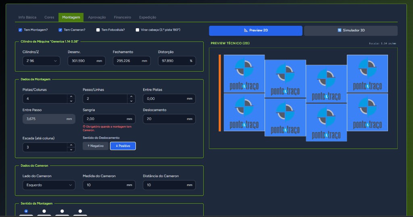Click the orange Cameron bar in preview

point(220,93)
